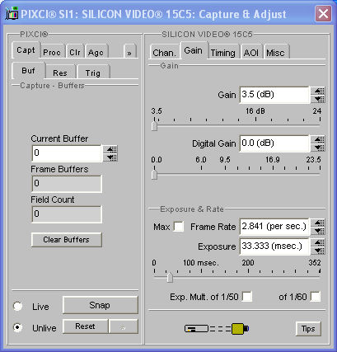Screen dimensions: 337x352
Task: Tick the of 1/60 checkbox
Action: (x=316, y=297)
